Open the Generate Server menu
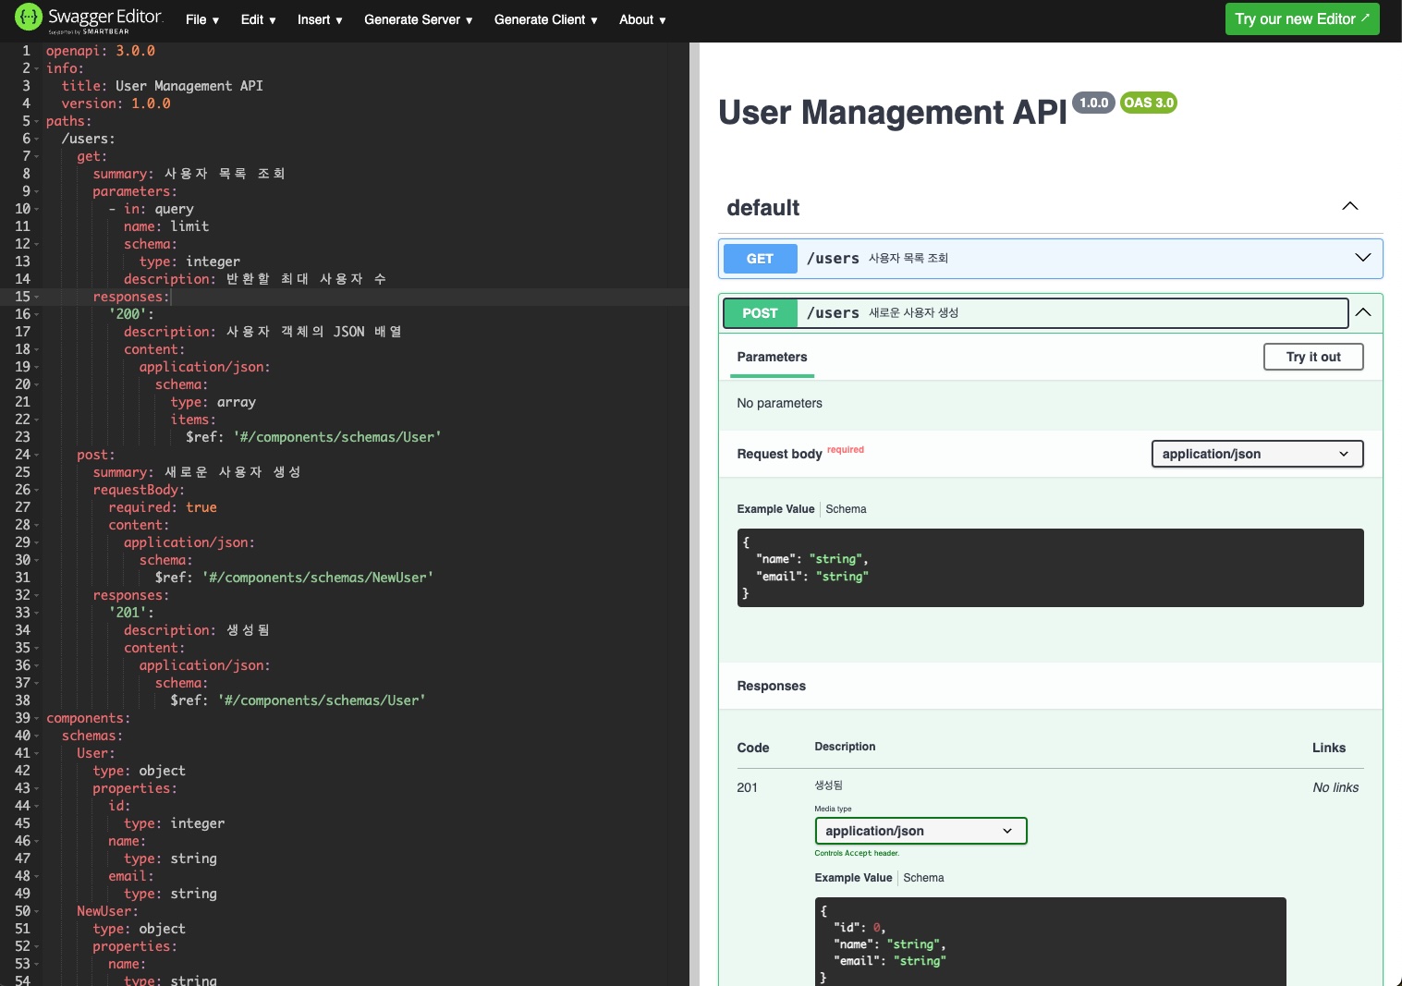 (419, 19)
